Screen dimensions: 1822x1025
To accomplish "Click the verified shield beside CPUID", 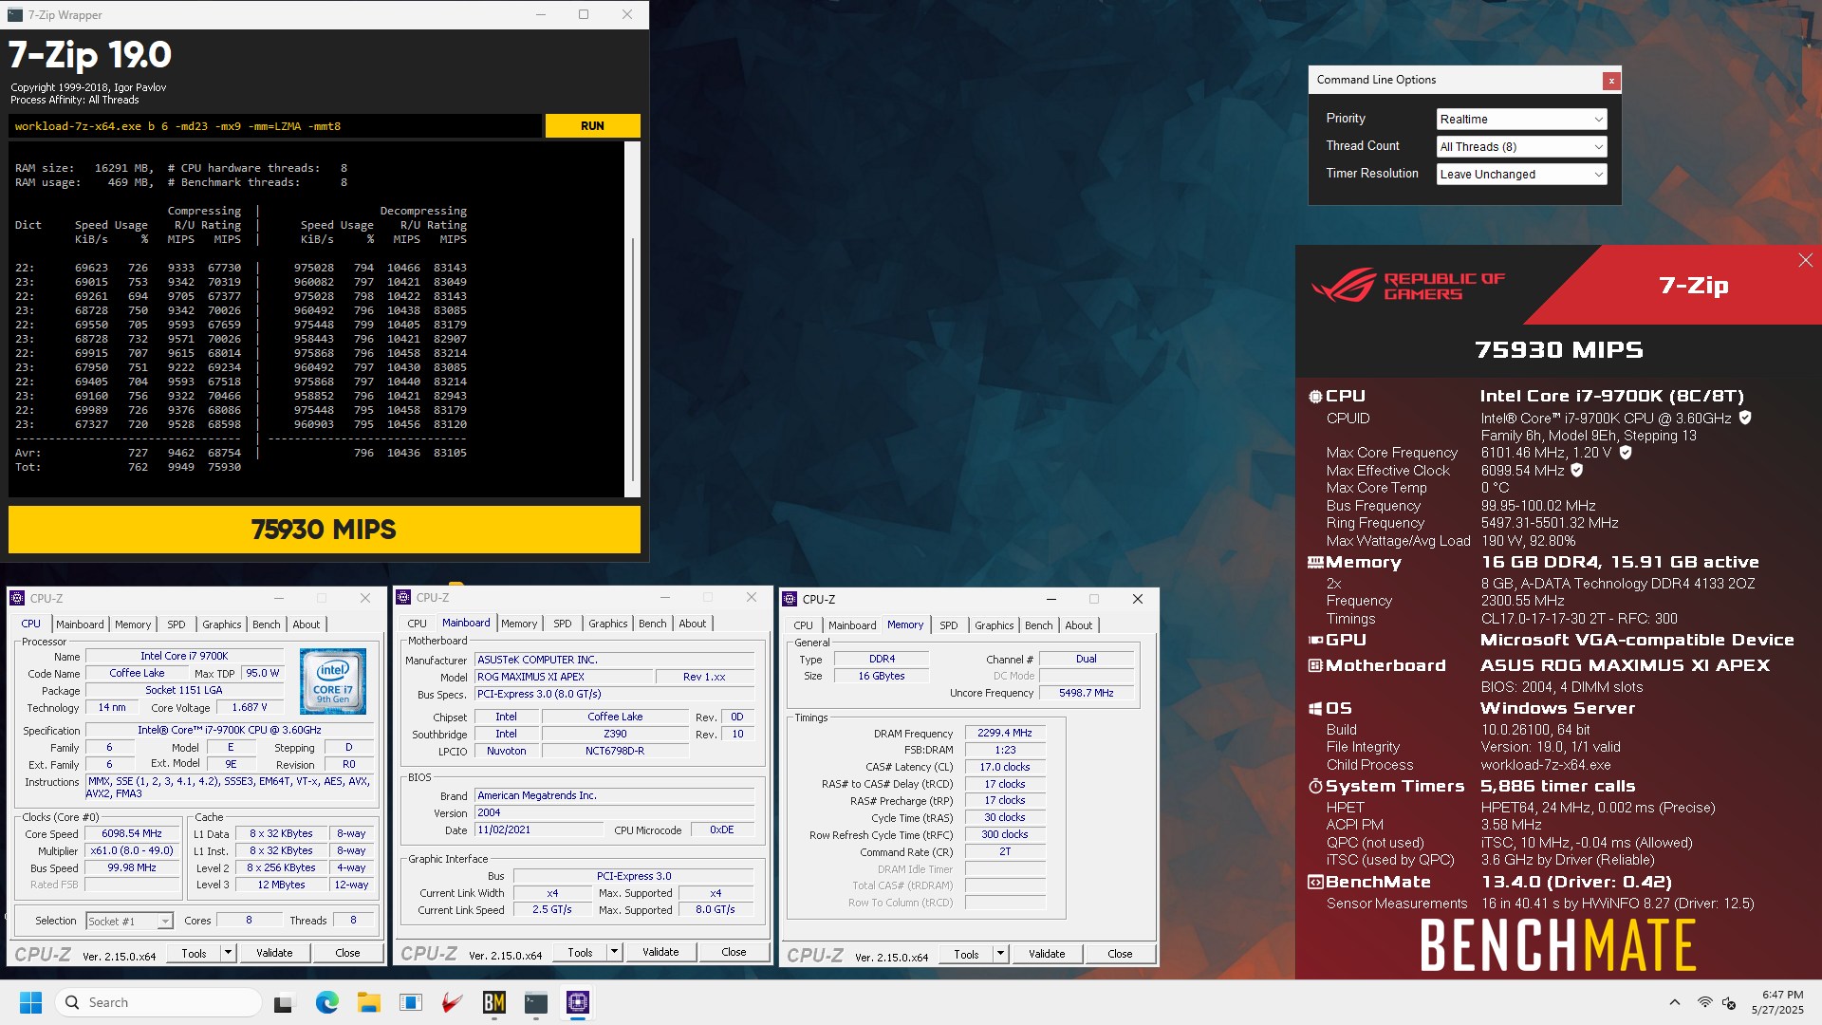I will tap(1745, 418).
